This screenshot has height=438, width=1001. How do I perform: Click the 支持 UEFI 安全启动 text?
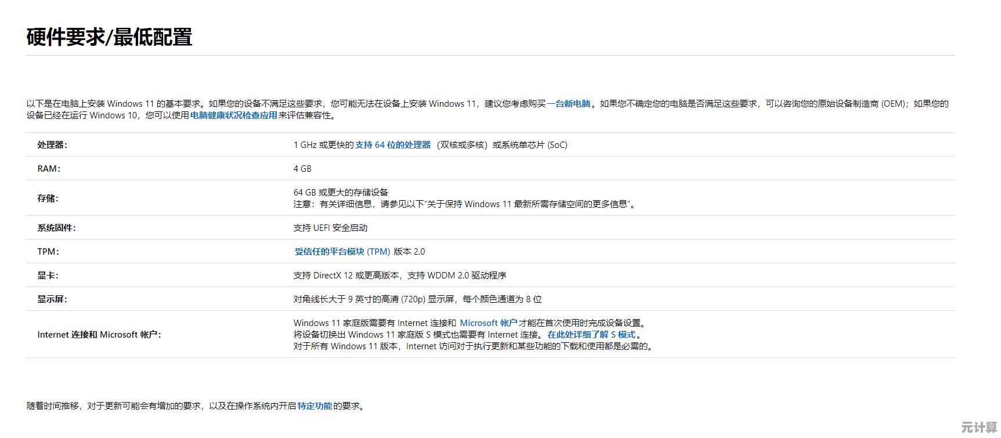click(330, 228)
